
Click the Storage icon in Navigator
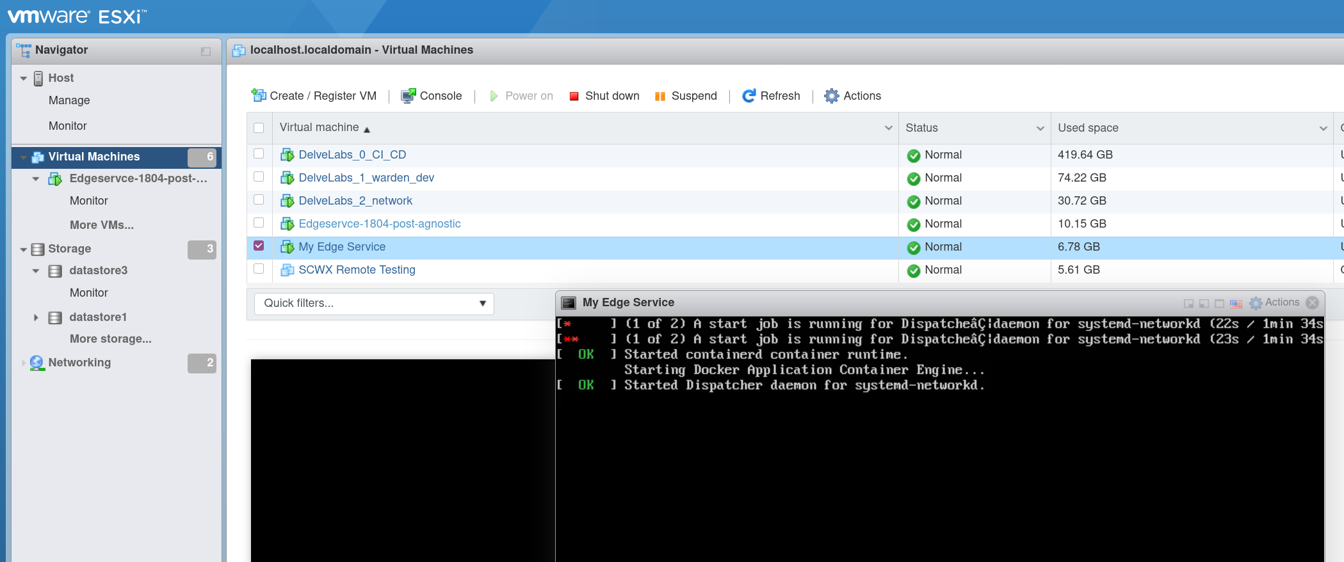[38, 249]
